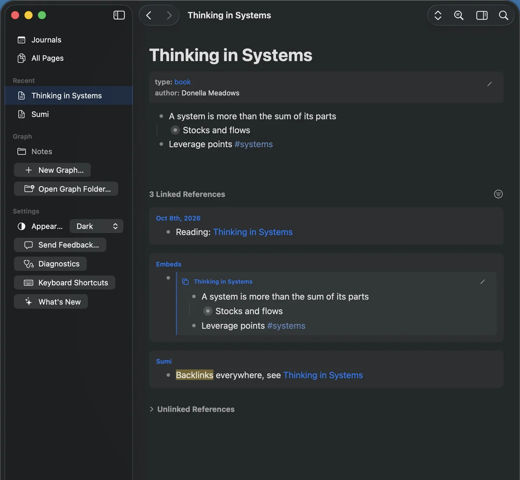Screen dimensions: 520x480
Task: Click the embedded block's Thinking in Systems title
Action: [223, 282]
